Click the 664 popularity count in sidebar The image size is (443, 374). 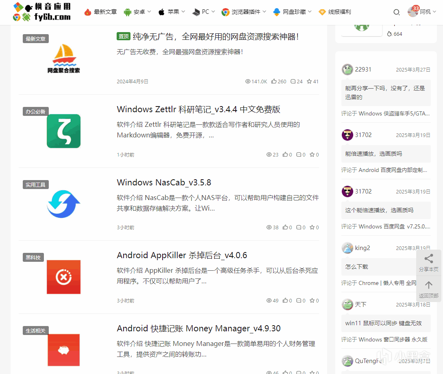point(395,34)
